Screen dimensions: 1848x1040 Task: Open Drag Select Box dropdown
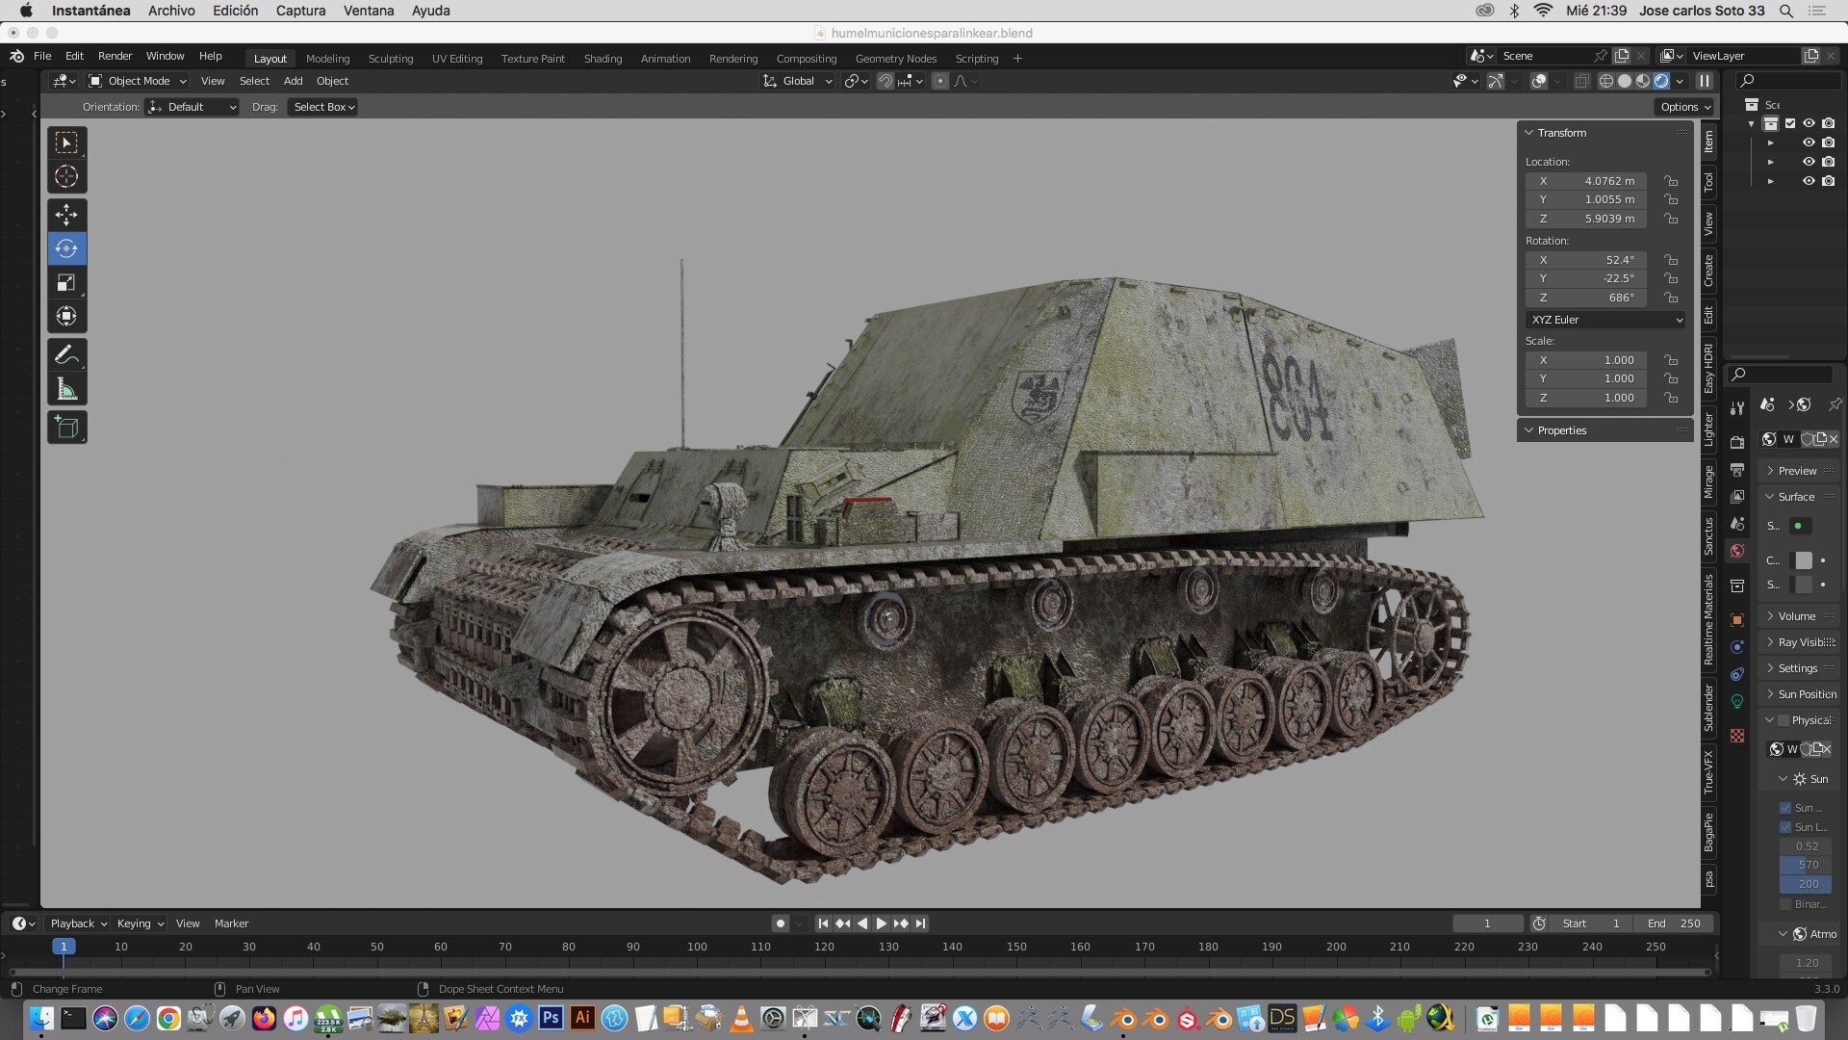(323, 107)
